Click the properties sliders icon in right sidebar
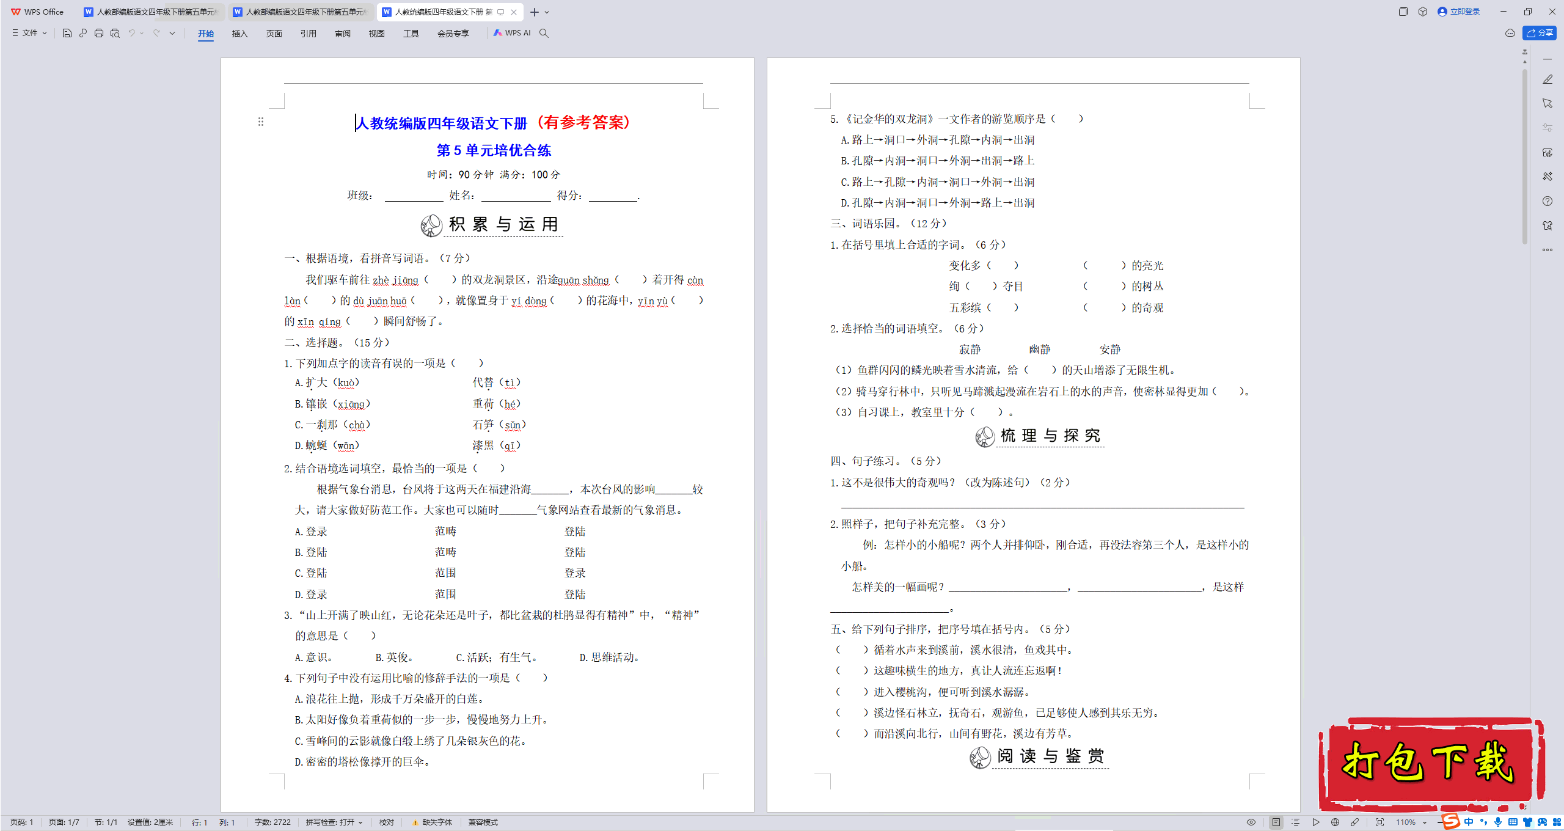 (1547, 128)
